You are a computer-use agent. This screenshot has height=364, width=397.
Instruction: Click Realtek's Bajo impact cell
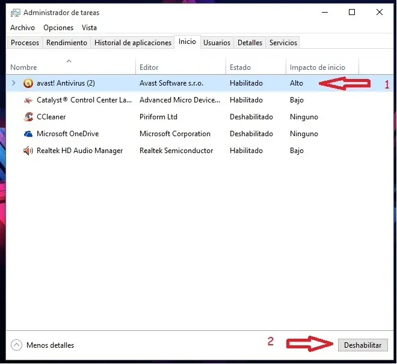coord(297,151)
